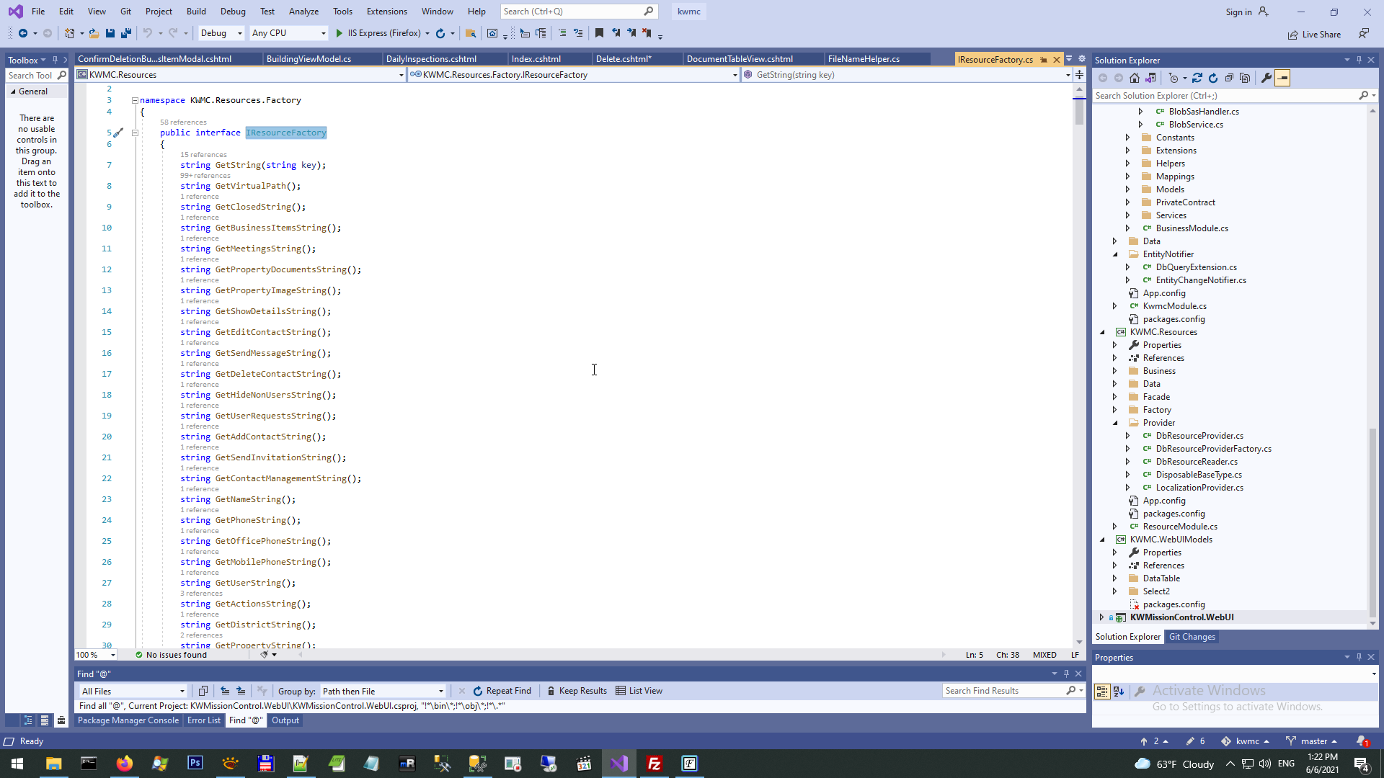Toggle List View in Find results

[x=639, y=691]
